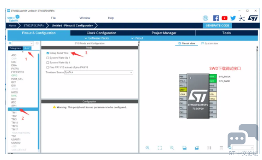Check Pins PA11/12 instead of PA9/10
The image size is (262, 160).
48,67
